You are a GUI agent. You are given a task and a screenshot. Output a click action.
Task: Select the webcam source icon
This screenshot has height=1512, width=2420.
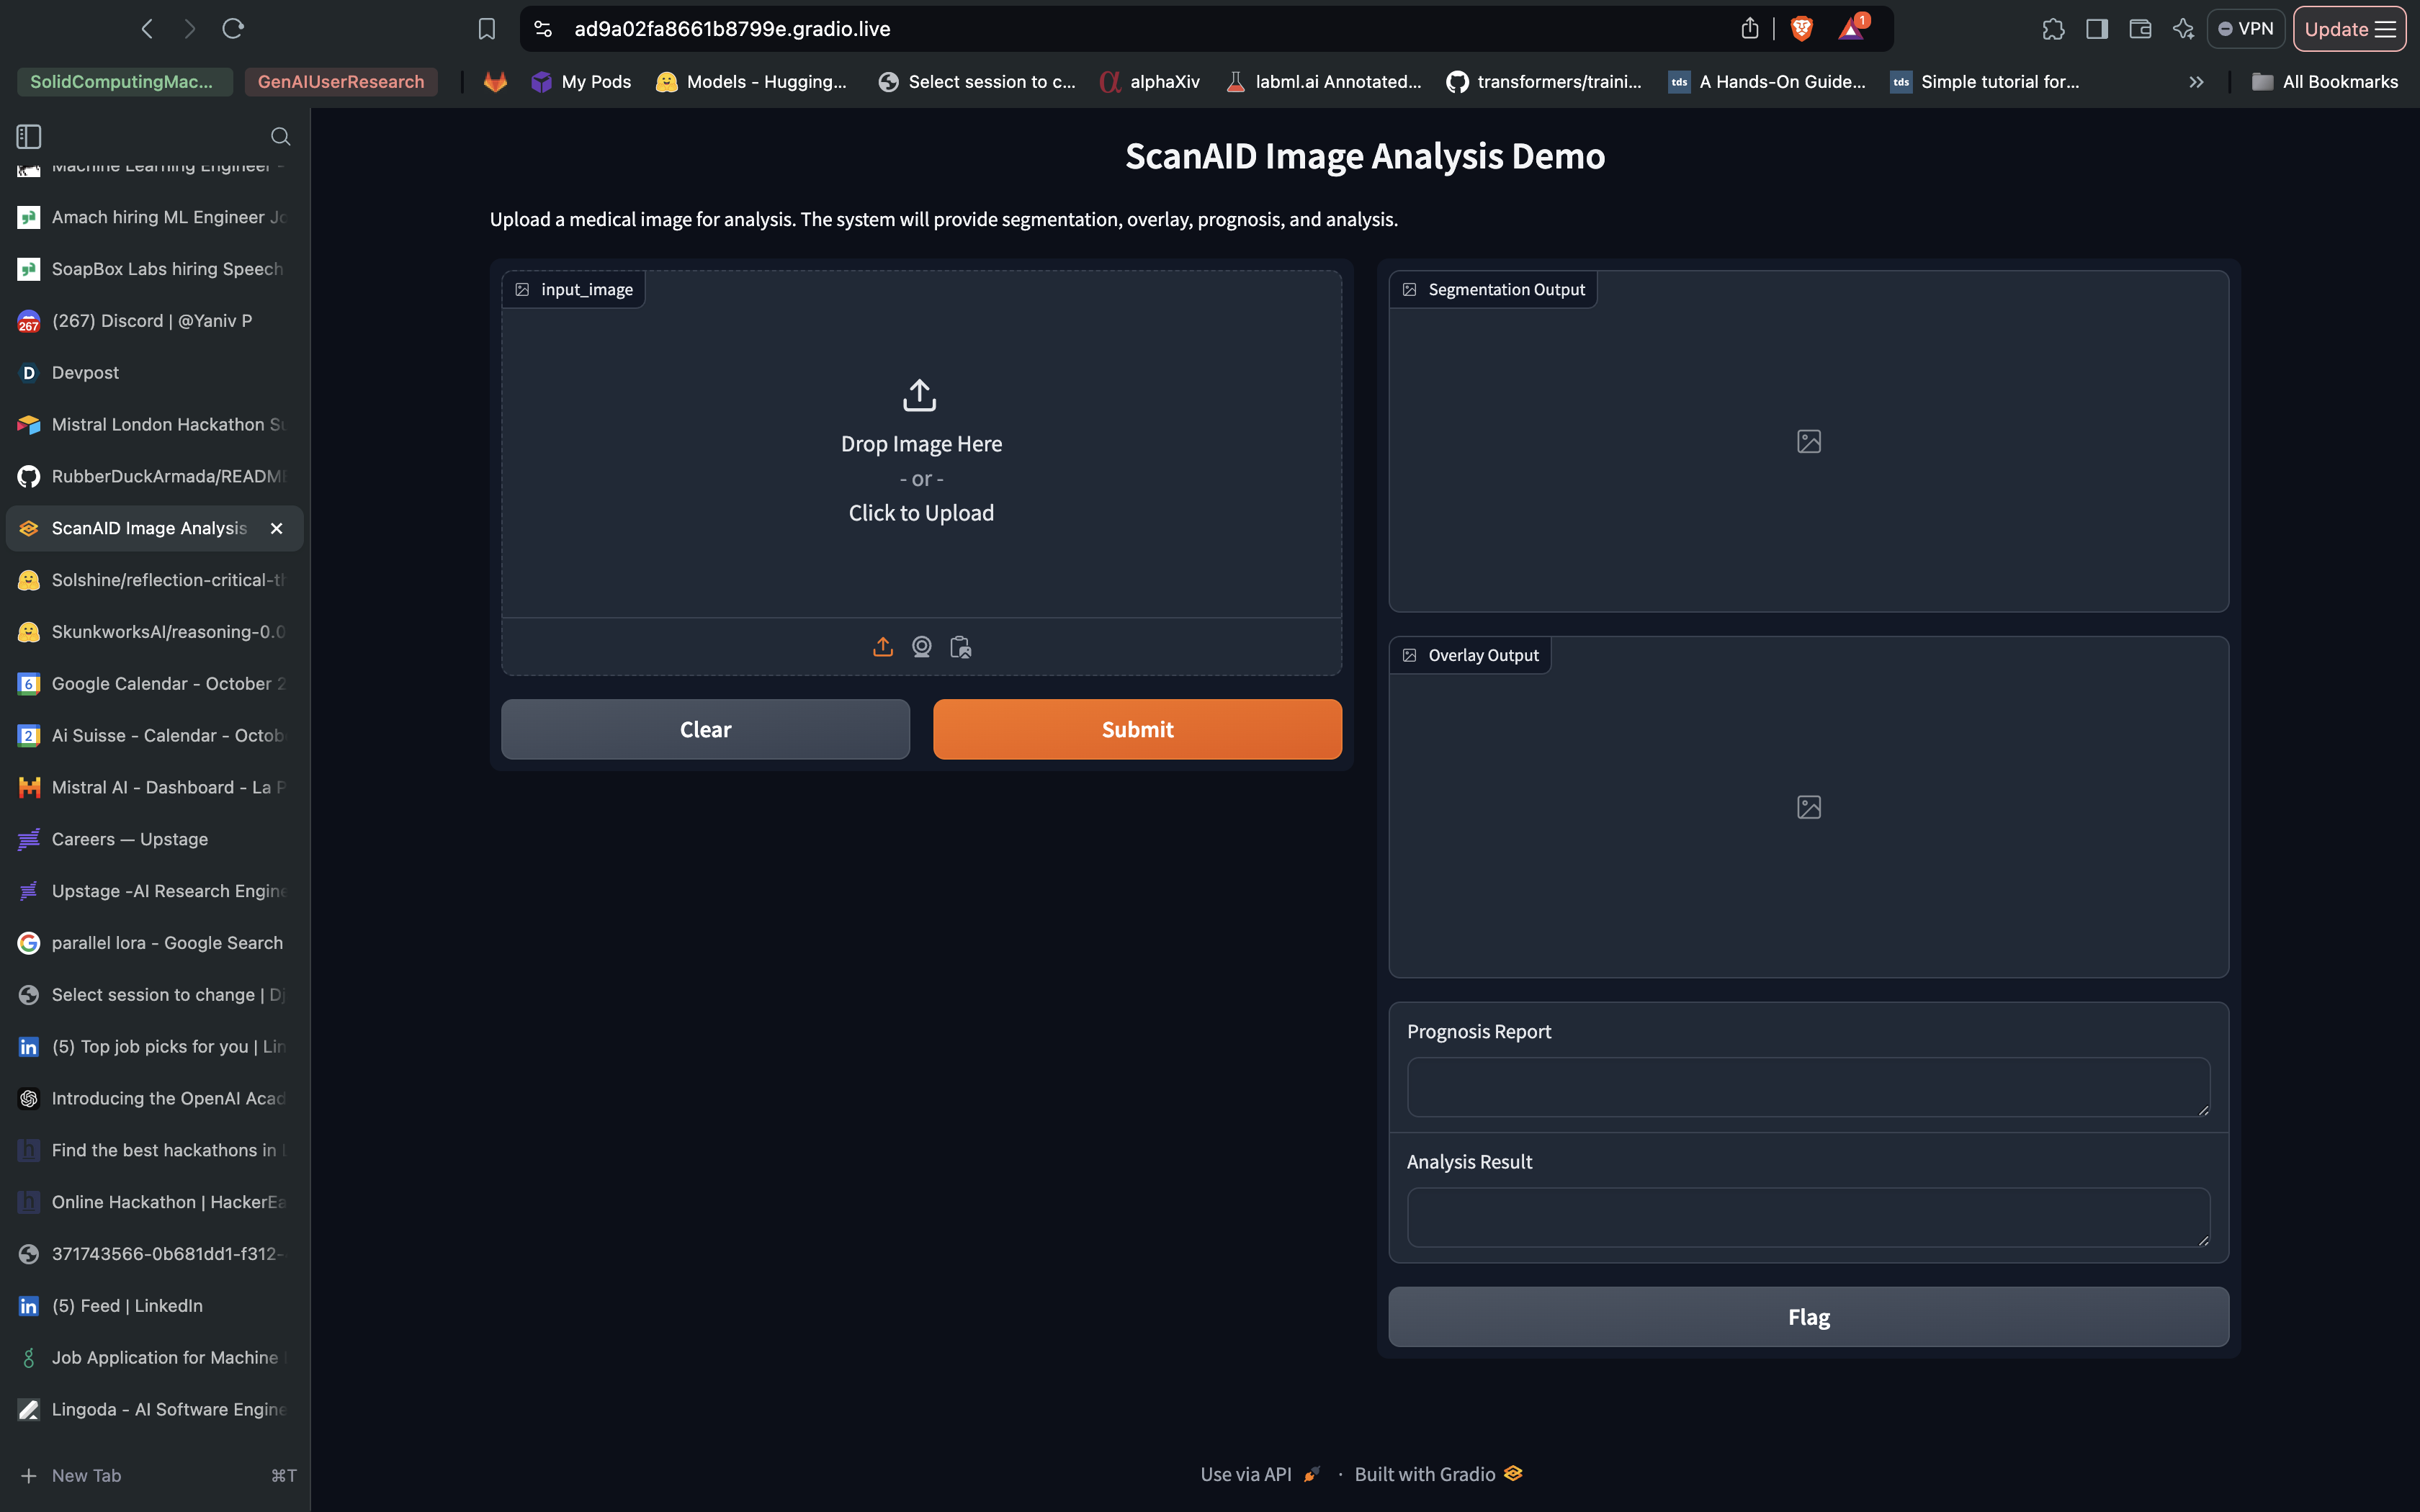pos(921,647)
